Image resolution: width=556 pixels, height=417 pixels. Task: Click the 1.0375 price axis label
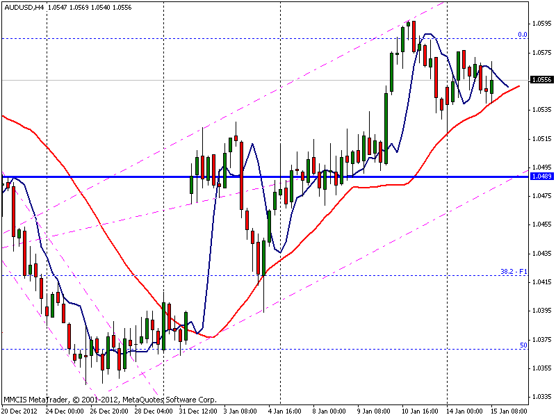542,339
